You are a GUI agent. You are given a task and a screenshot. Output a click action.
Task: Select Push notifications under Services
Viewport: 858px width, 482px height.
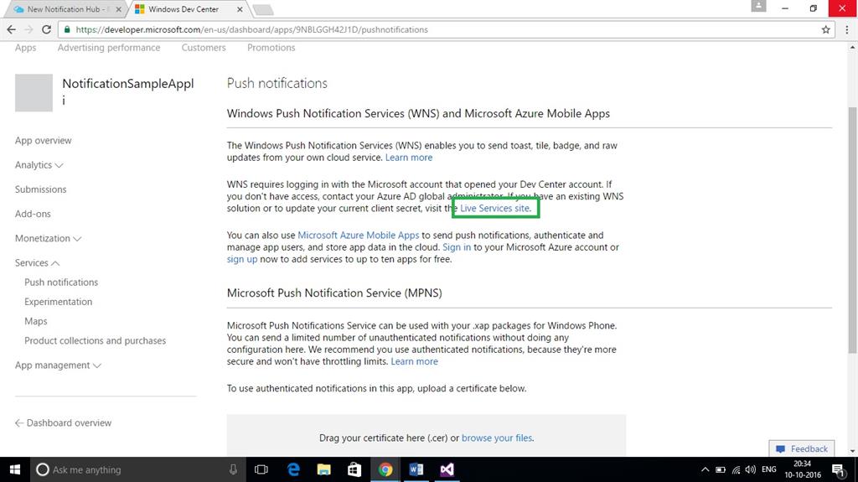click(x=61, y=282)
